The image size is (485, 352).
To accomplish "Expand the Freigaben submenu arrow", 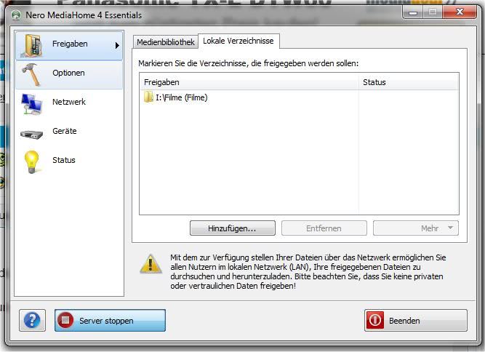I will 117,45.
